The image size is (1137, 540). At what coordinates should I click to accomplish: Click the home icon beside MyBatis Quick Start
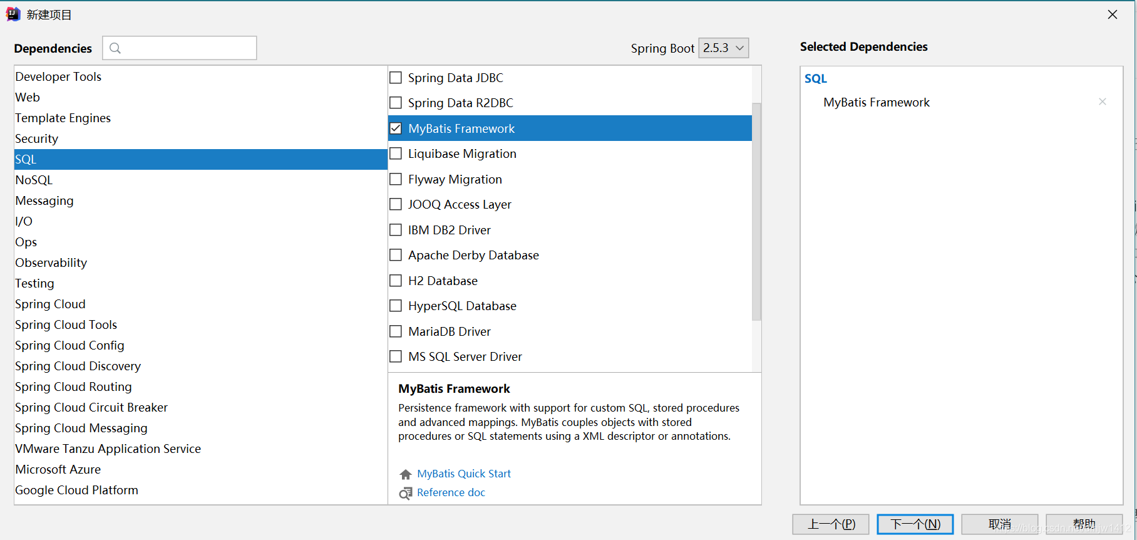tap(406, 474)
